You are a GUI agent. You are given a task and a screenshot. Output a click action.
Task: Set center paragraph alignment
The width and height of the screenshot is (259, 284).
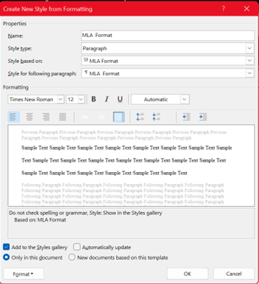coord(30,117)
